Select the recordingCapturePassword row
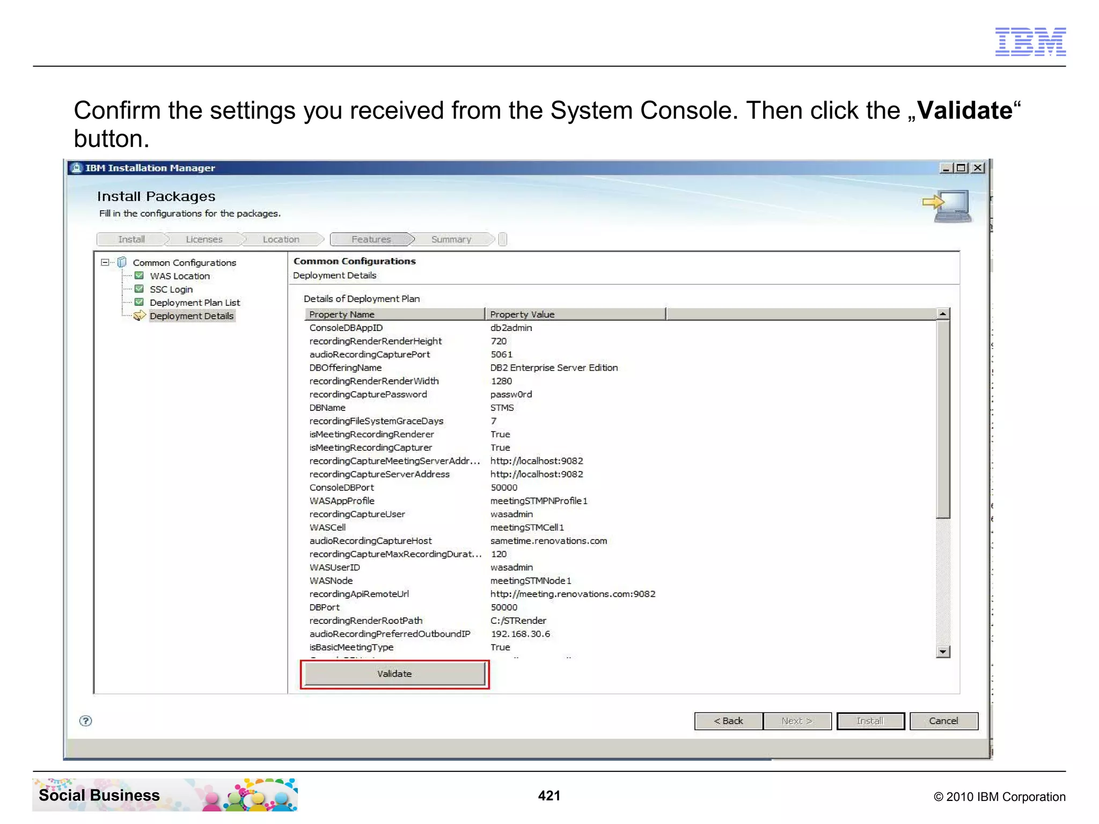Image resolution: width=1099 pixels, height=824 pixels. tap(620, 394)
